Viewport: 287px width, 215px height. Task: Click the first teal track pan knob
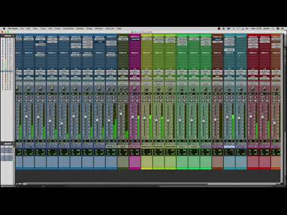[x=229, y=89]
